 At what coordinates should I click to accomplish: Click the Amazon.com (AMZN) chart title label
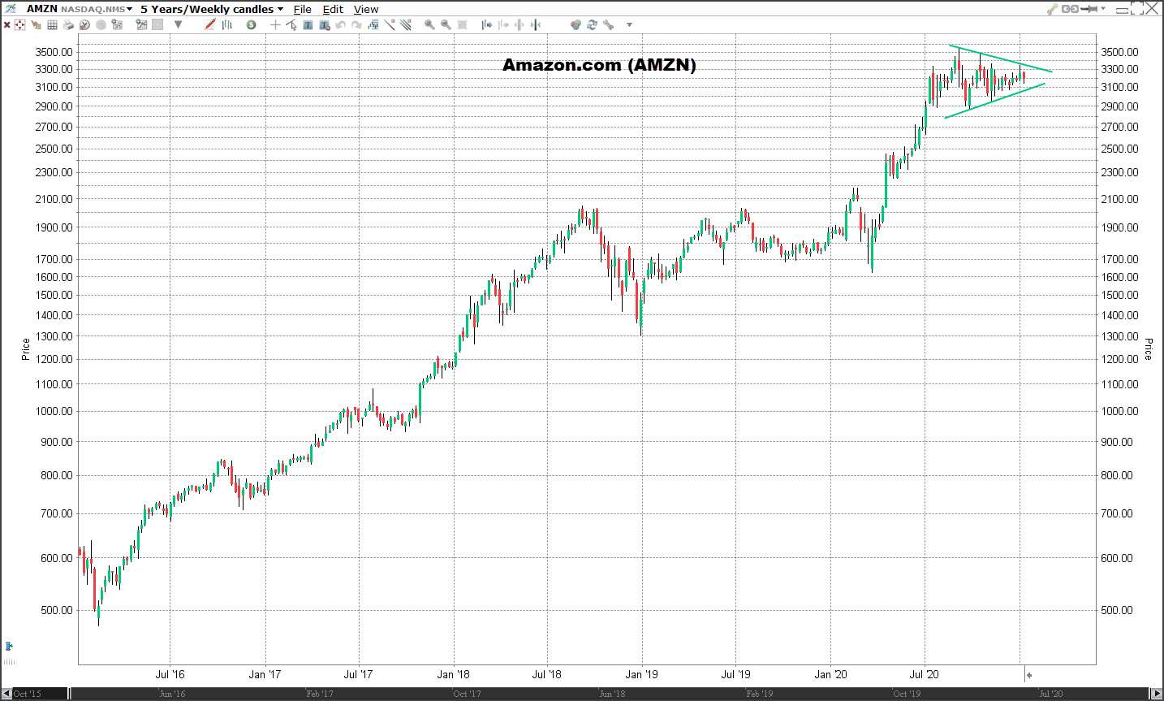tap(599, 65)
